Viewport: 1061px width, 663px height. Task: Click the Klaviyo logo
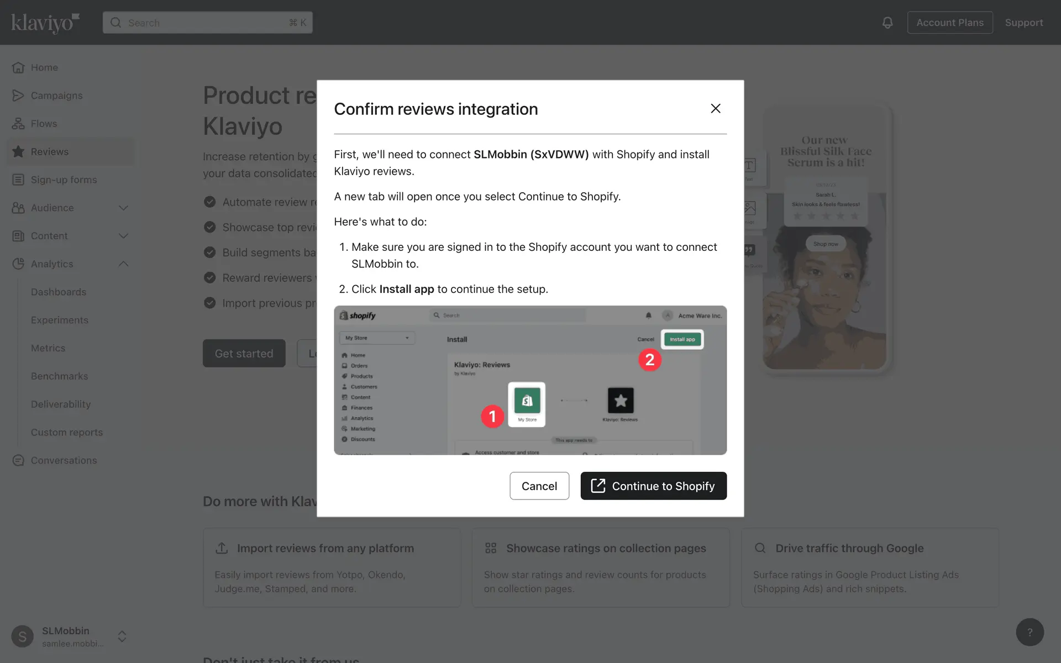[x=45, y=23]
